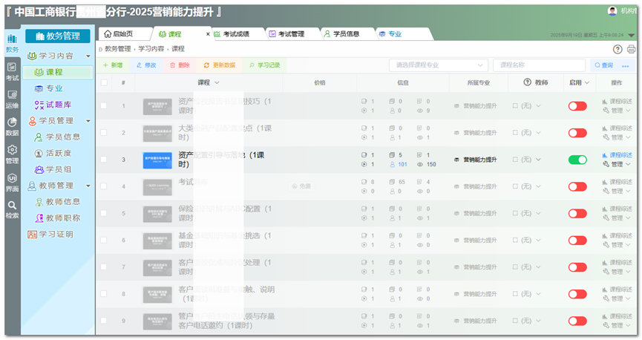Click the eye view count 150 in row 3
642x340 pixels.
point(427,164)
